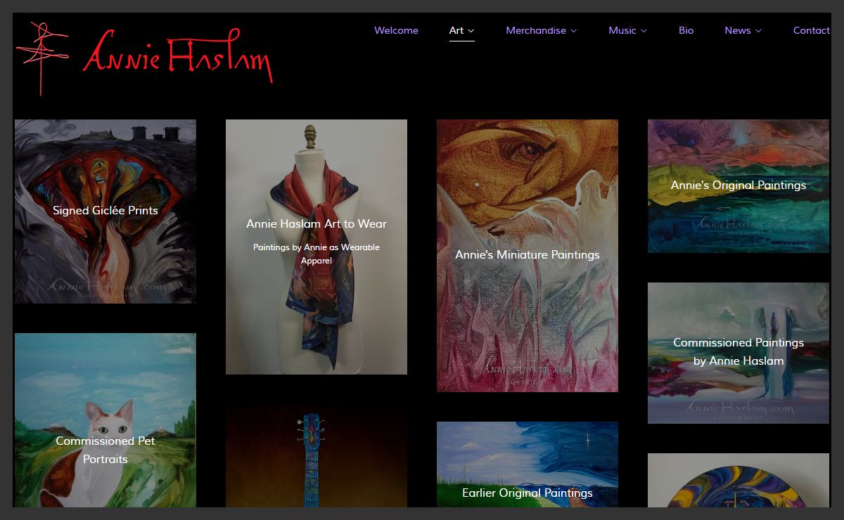Go to the Merchandise menu

(x=536, y=30)
